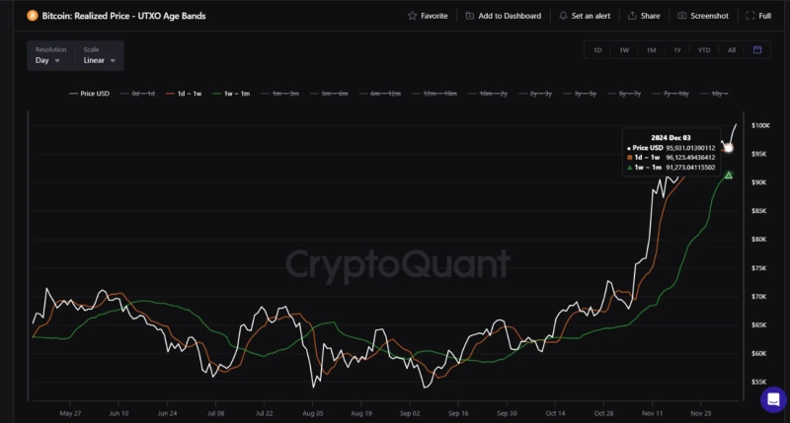Click the green 1w ~ 1m data point marker
The width and height of the screenshot is (790, 423).
729,176
